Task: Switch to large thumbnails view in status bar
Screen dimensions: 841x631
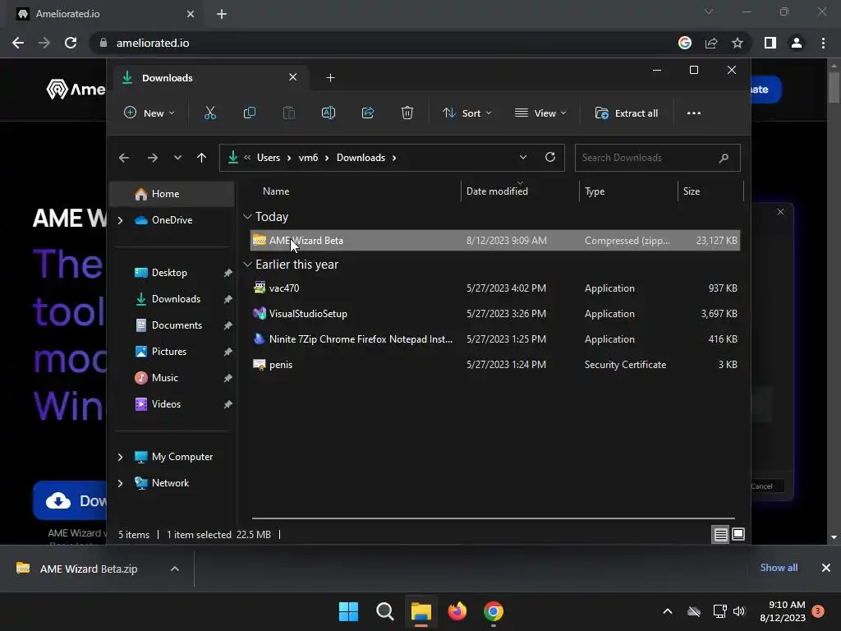Action: (738, 534)
